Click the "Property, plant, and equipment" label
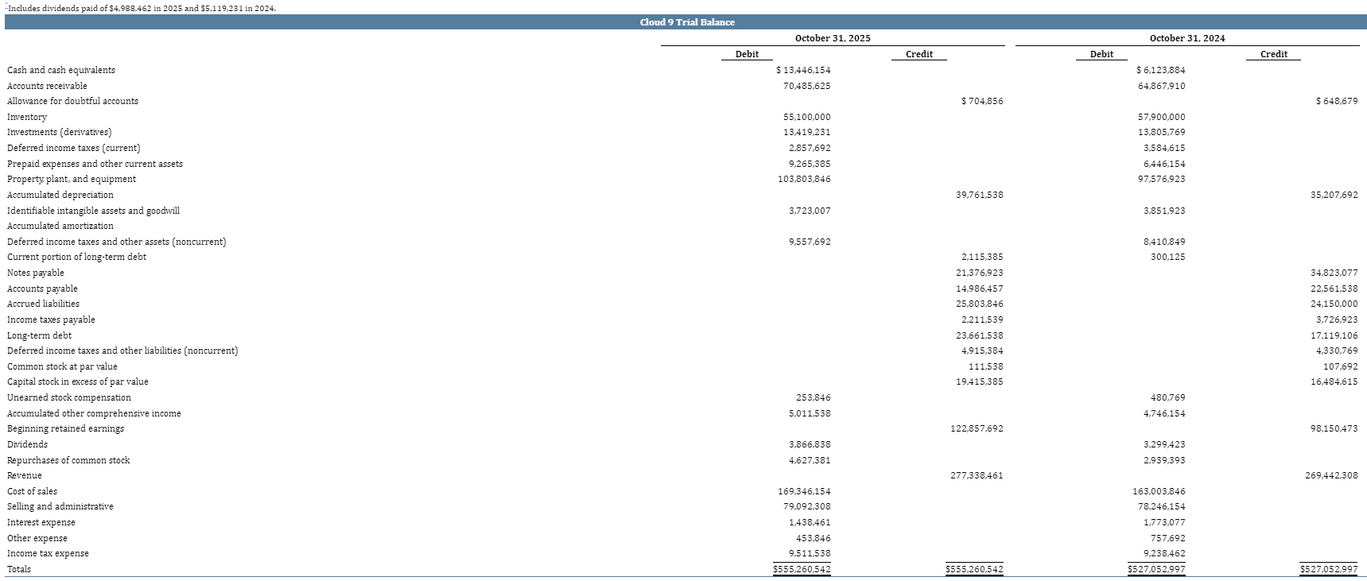Viewport: 1367px width, 581px height. [x=72, y=179]
